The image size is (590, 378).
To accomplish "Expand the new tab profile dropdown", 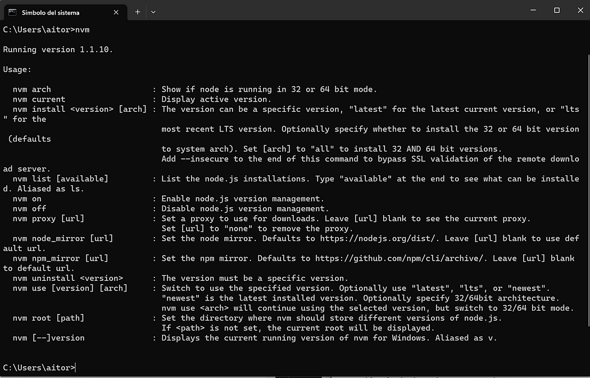I will (153, 12).
